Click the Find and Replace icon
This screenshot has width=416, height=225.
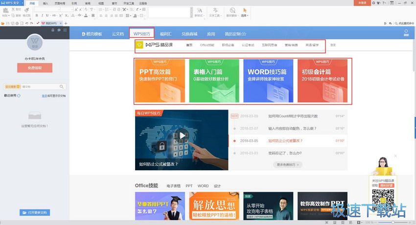[x=232, y=10]
